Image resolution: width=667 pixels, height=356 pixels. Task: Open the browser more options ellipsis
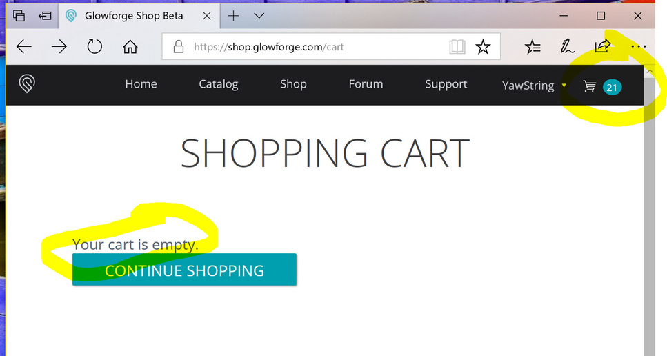(x=638, y=46)
